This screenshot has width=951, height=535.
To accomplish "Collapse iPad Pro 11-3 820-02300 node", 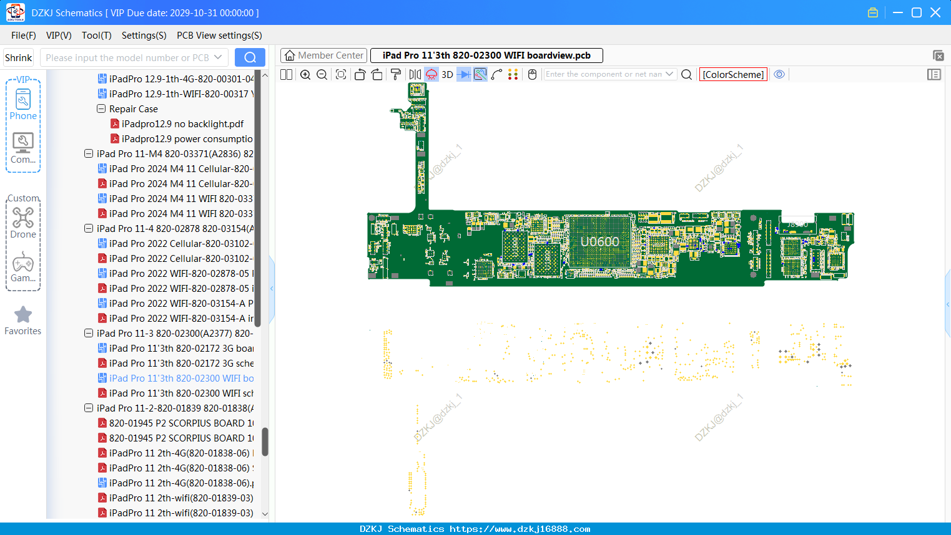I will tap(89, 333).
